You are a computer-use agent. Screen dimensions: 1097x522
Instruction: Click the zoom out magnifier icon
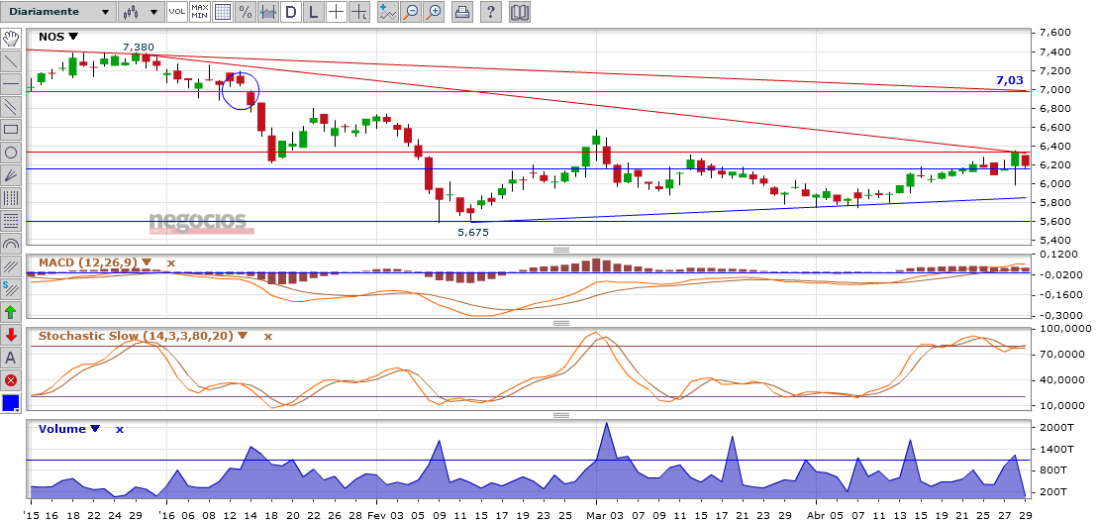[412, 12]
